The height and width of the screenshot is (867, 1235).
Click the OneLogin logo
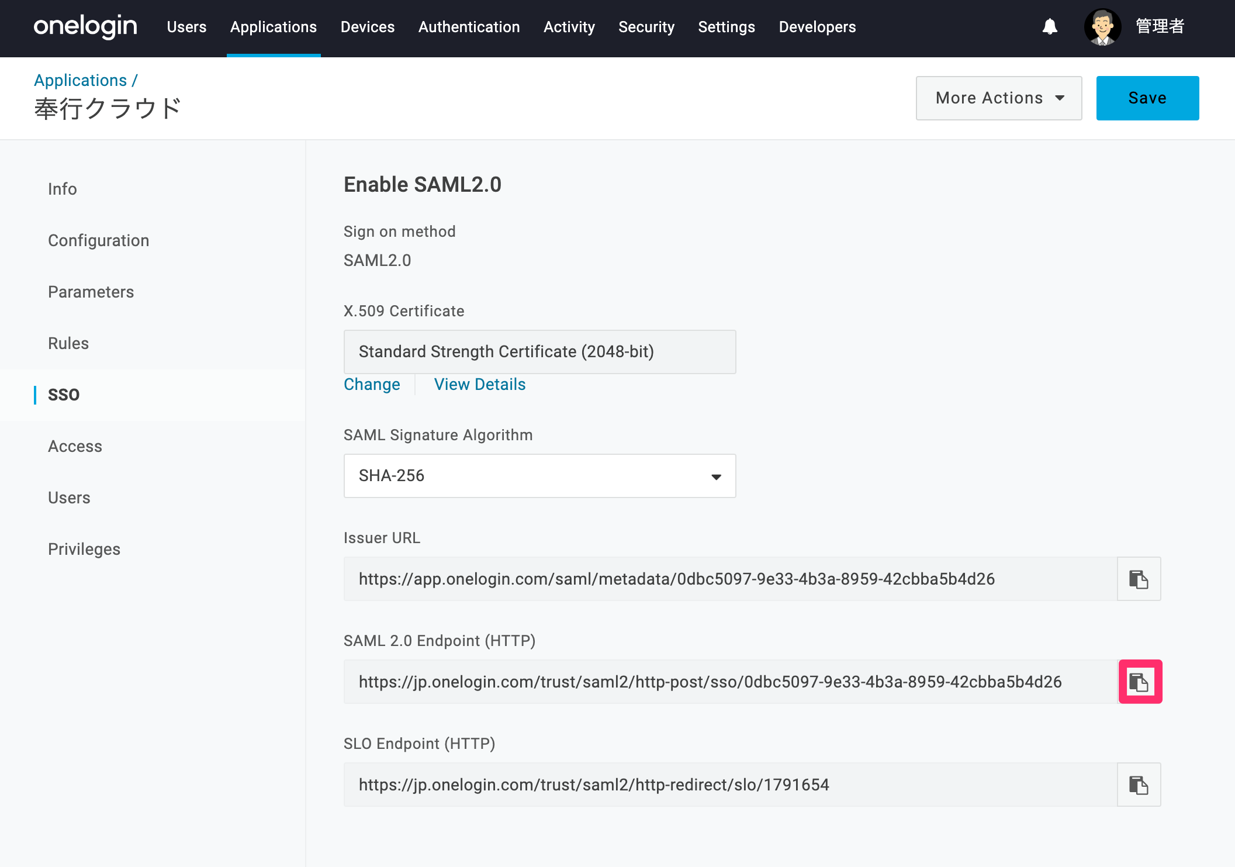point(85,27)
